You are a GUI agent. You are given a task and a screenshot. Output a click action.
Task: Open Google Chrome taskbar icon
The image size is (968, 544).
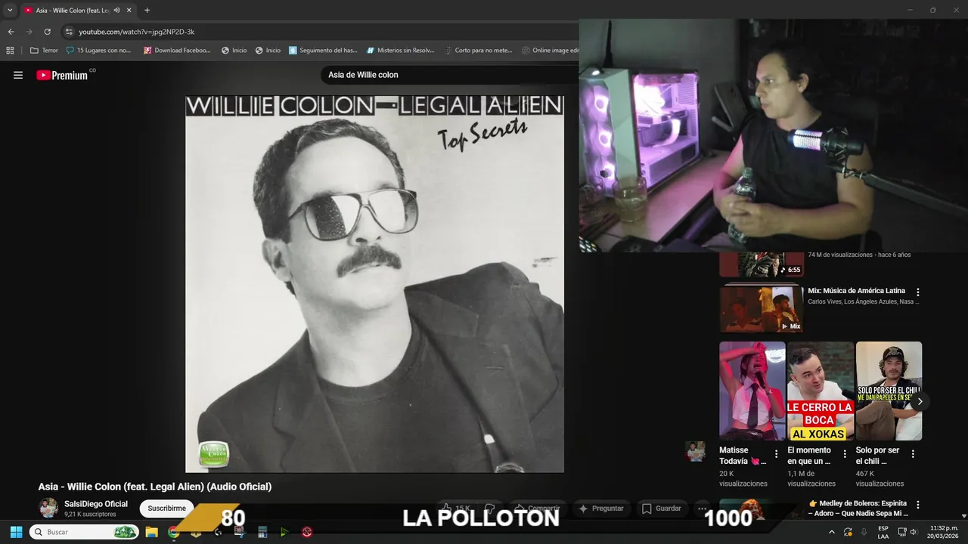coord(173,532)
